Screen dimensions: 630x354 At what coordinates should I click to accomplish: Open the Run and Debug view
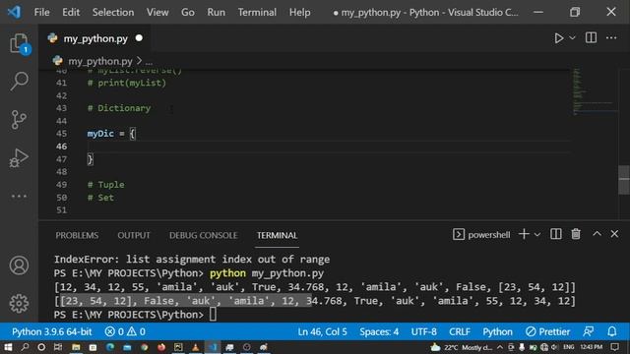coord(19,157)
